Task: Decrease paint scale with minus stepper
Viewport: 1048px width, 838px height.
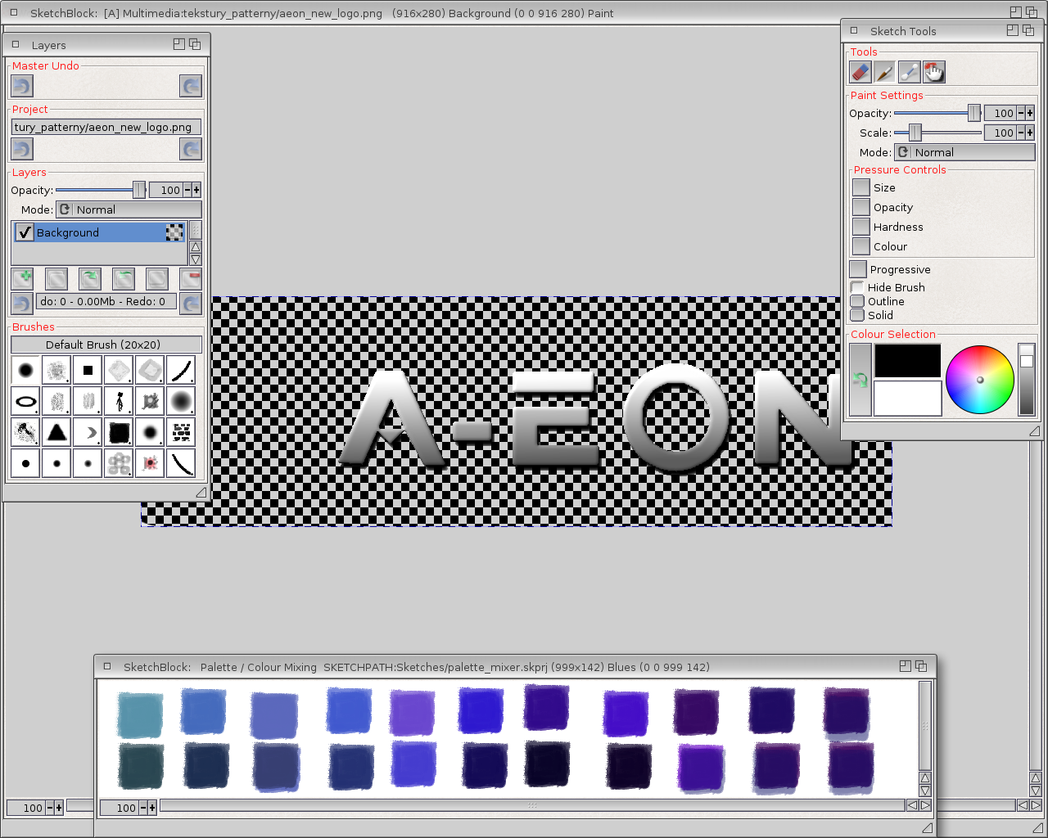Action: coord(1021,133)
